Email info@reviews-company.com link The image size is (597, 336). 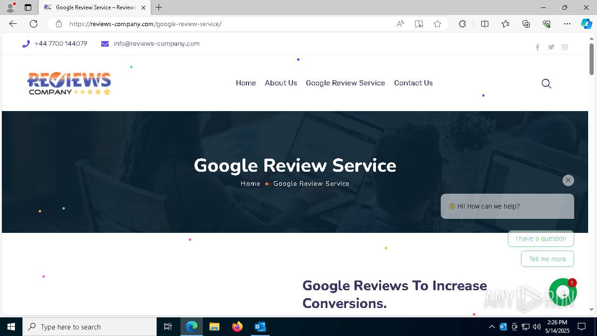coord(156,44)
